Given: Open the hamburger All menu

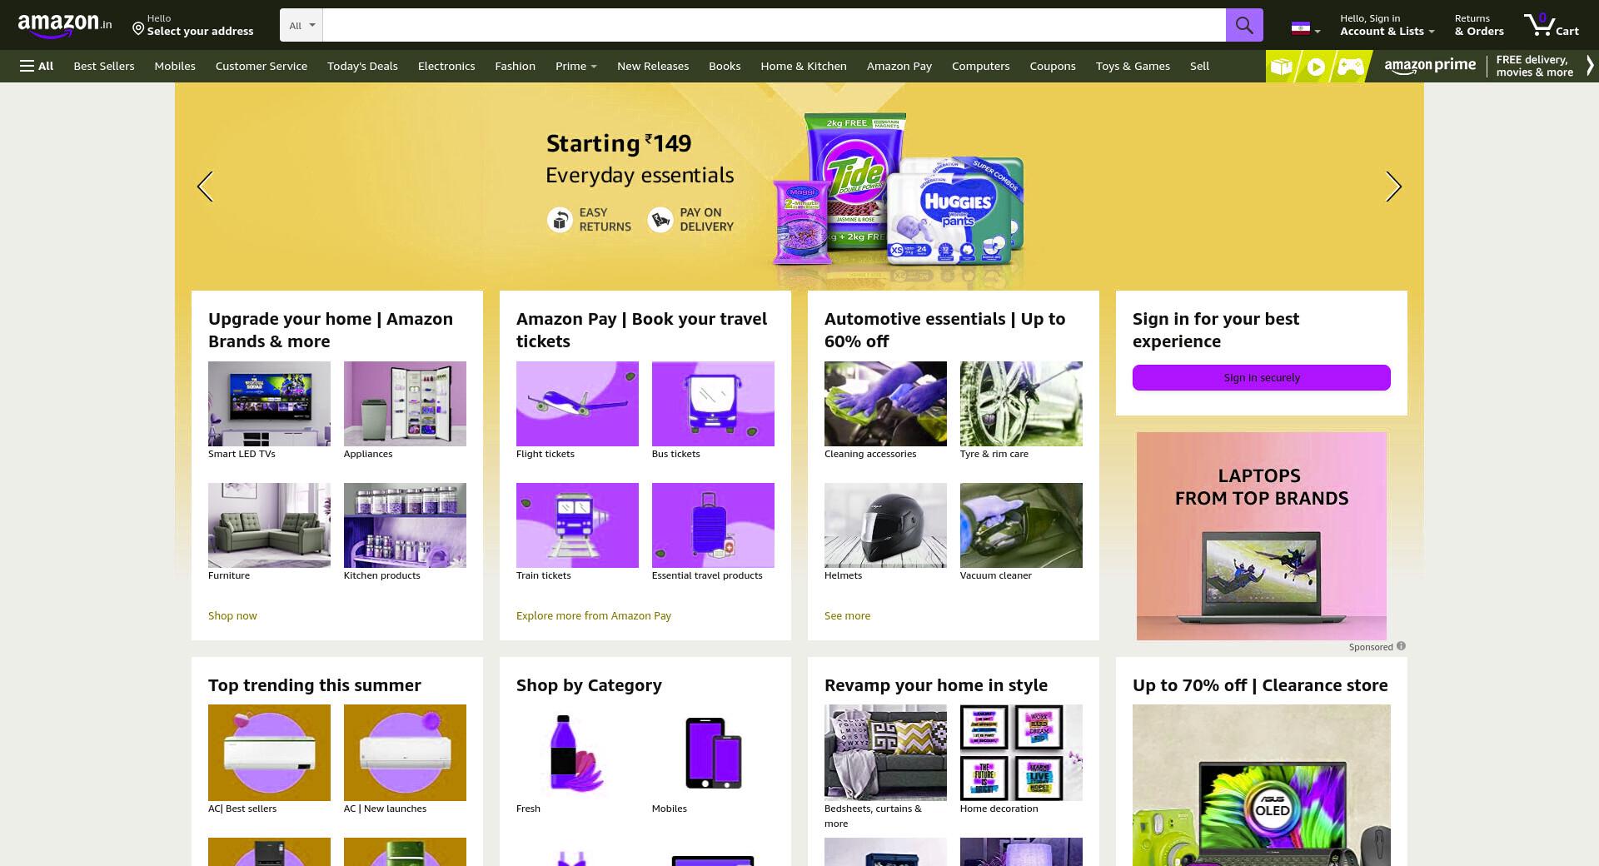Looking at the screenshot, I should coord(37,66).
